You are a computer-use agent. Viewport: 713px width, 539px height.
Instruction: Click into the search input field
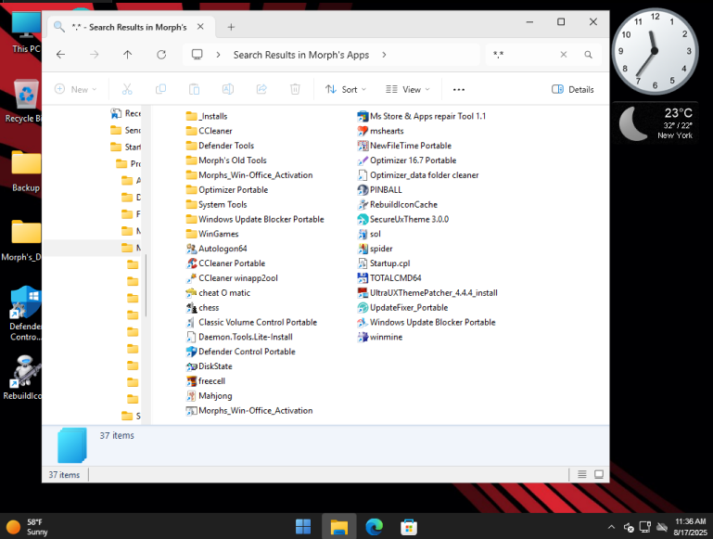(x=522, y=55)
